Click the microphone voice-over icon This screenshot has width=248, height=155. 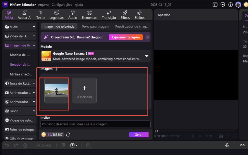tap(227, 145)
